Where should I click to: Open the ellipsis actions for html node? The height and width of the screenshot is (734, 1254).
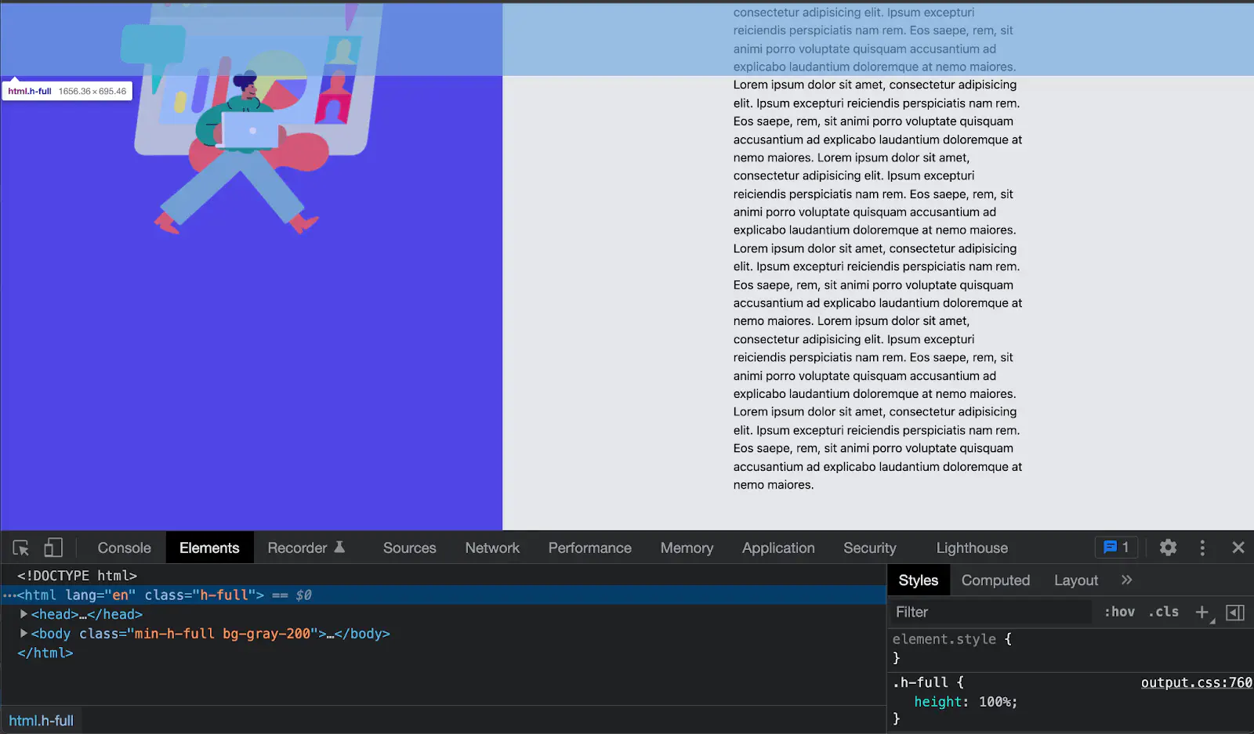click(9, 595)
